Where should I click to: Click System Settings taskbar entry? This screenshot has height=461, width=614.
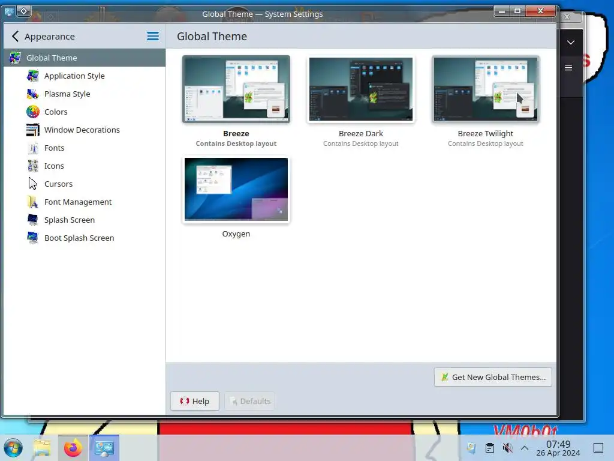pyautogui.click(x=104, y=448)
